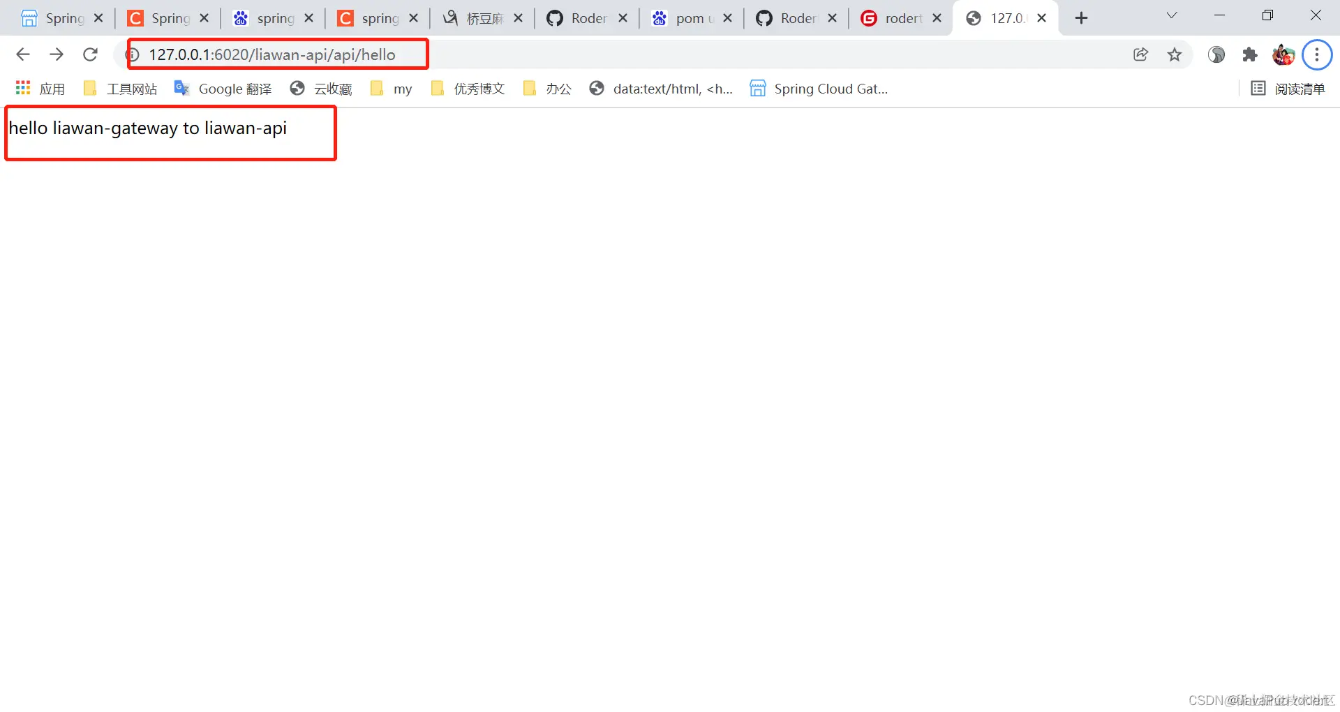Close the pom tab
This screenshot has height=712, width=1340.
coord(727,18)
